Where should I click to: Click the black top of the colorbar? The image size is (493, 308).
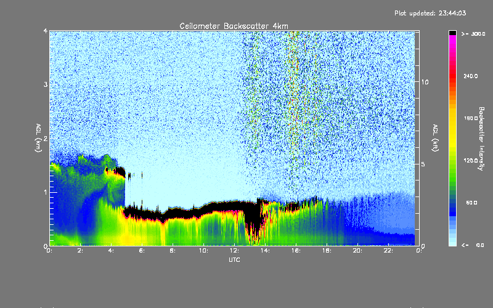(x=452, y=33)
